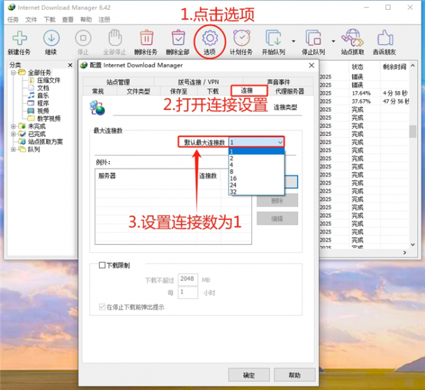This screenshot has height=390, width=425.
Task: Click the 确定 button
Action: tap(249, 375)
